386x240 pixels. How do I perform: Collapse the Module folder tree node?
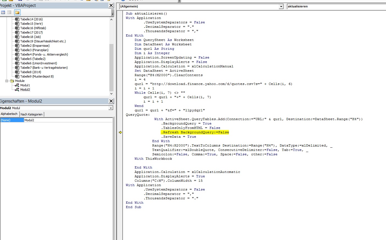[7, 81]
